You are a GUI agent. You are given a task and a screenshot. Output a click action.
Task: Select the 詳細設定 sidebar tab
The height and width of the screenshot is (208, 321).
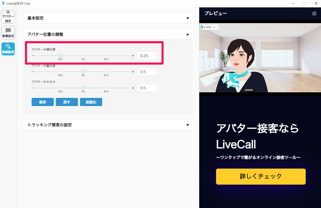[x=8, y=49]
